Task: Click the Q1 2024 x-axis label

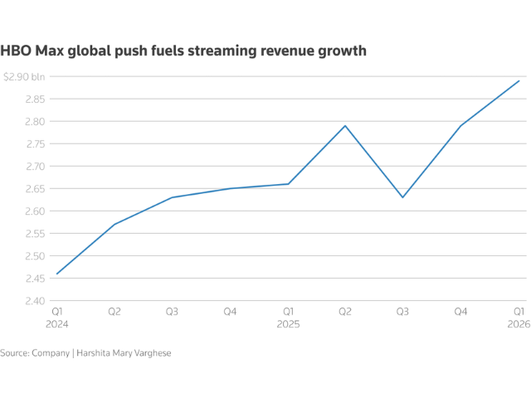Action: pyautogui.click(x=57, y=318)
